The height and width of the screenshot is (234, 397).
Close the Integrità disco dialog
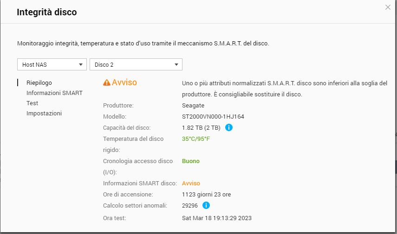tap(388, 7)
